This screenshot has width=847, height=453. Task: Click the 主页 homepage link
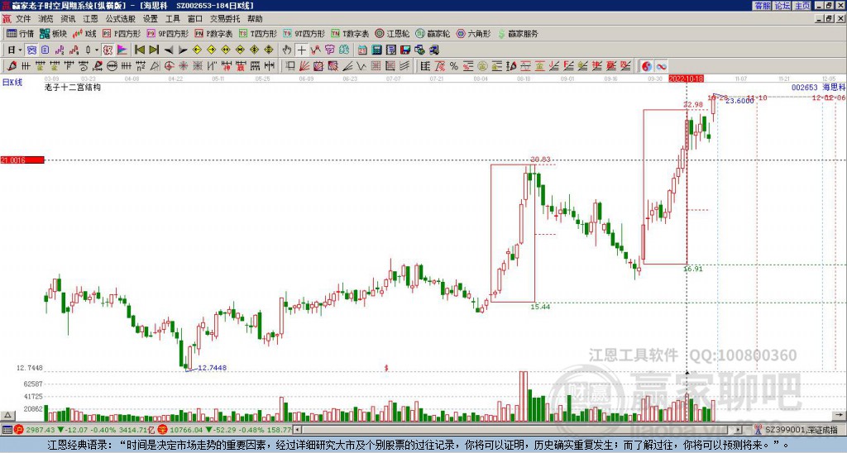(802, 6)
